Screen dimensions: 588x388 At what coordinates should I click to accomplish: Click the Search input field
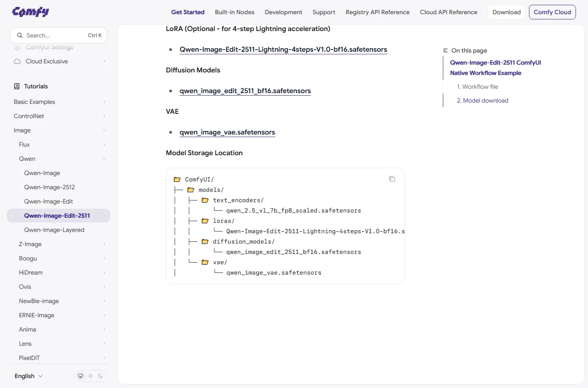pyautogui.click(x=59, y=35)
